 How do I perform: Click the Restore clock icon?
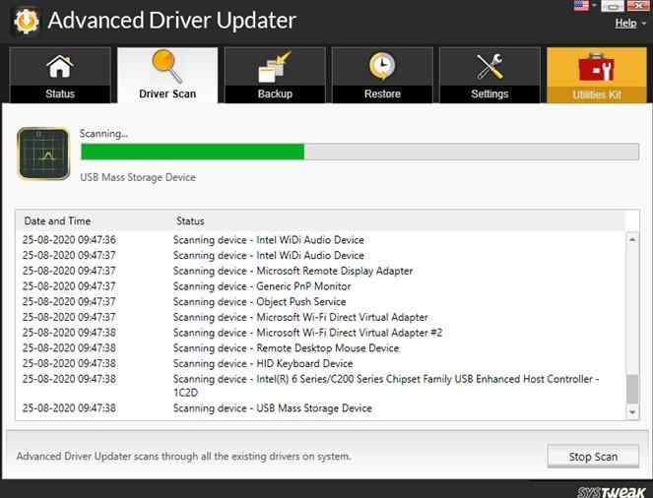(x=382, y=67)
